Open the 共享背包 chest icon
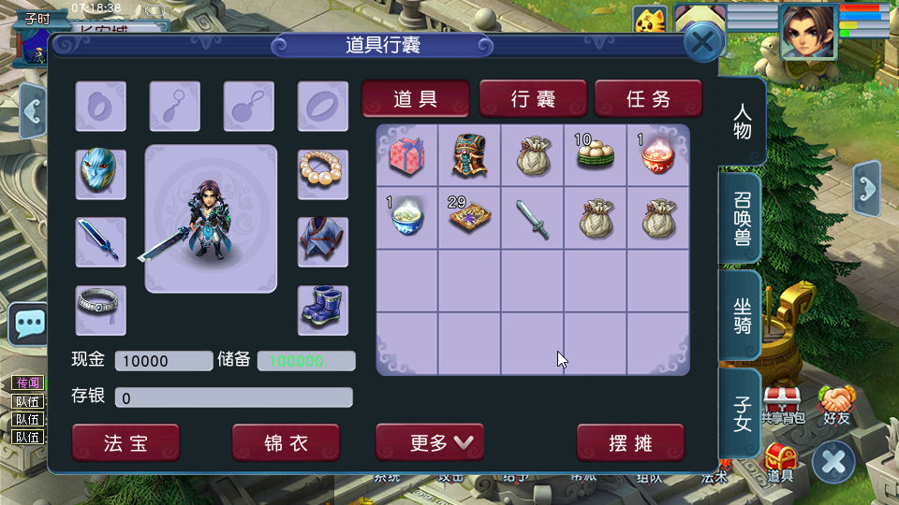 [783, 405]
